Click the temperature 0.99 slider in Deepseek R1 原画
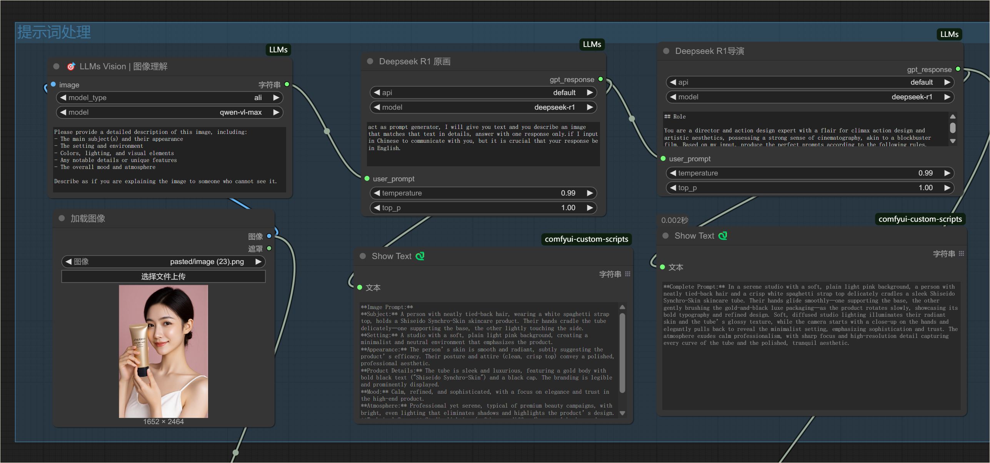The height and width of the screenshot is (463, 990). coord(483,193)
